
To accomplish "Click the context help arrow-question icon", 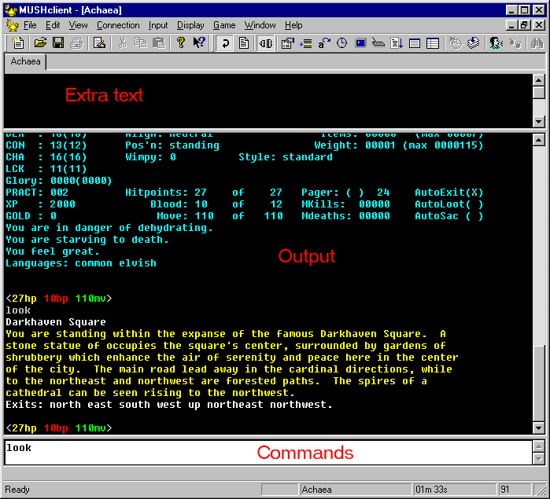I will (x=199, y=43).
